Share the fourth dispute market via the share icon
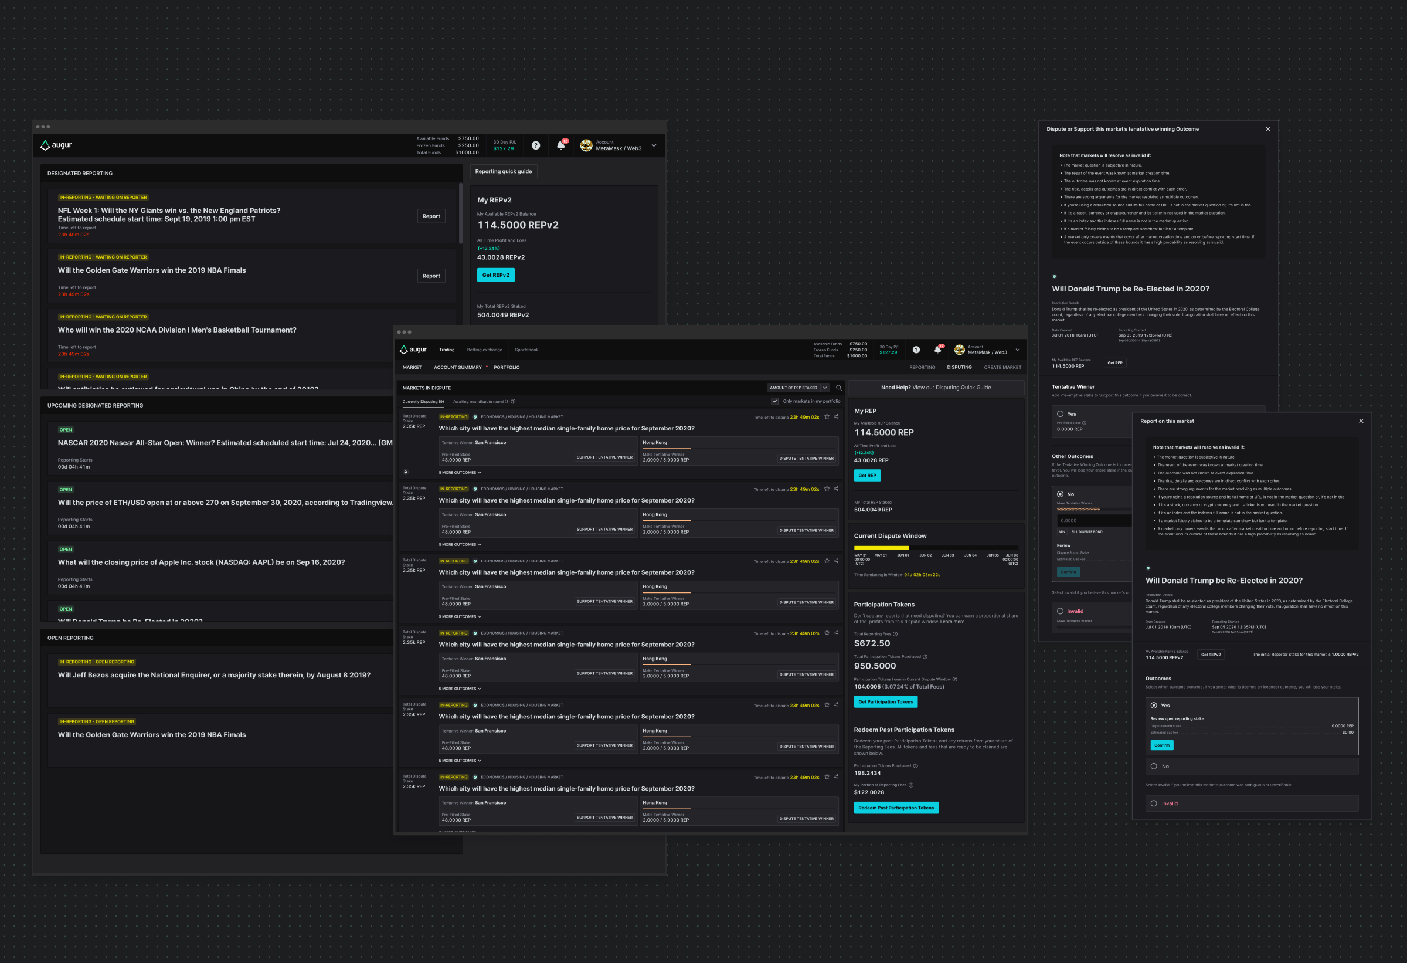 coord(836,633)
